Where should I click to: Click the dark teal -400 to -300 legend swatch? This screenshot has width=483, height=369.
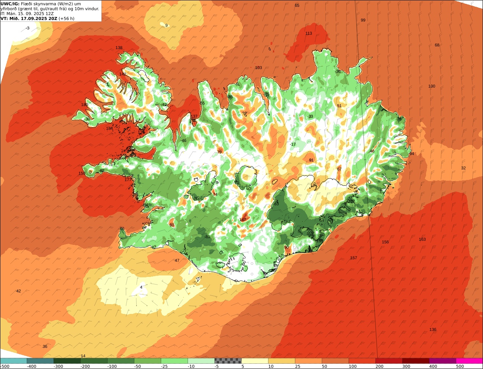coord(40,361)
